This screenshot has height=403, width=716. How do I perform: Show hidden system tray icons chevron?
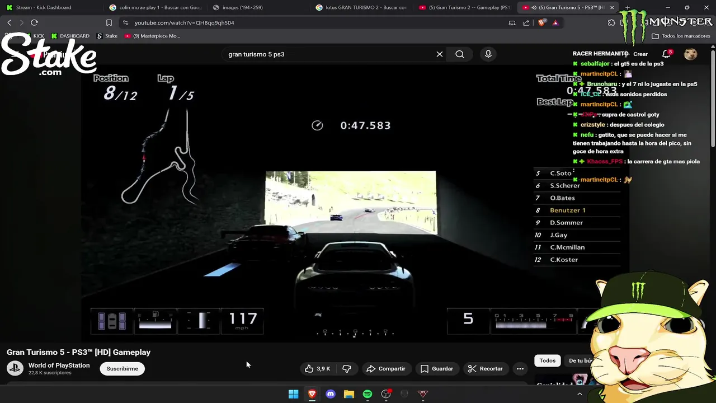pos(580,394)
